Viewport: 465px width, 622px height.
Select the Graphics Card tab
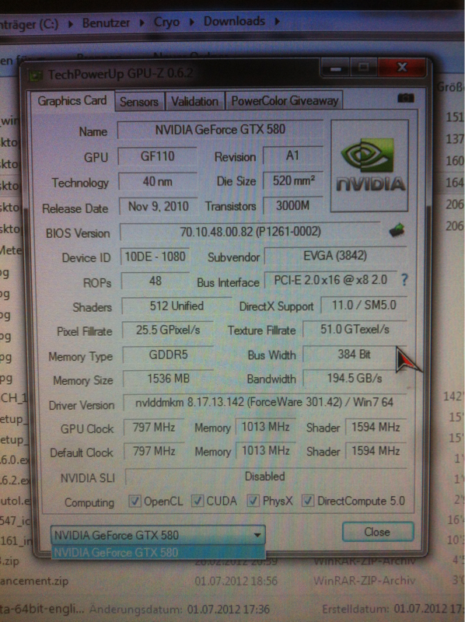click(72, 101)
